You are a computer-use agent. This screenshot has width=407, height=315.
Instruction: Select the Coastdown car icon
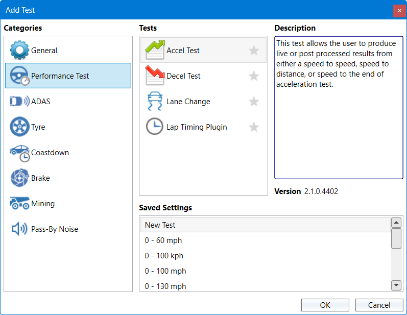click(x=20, y=153)
